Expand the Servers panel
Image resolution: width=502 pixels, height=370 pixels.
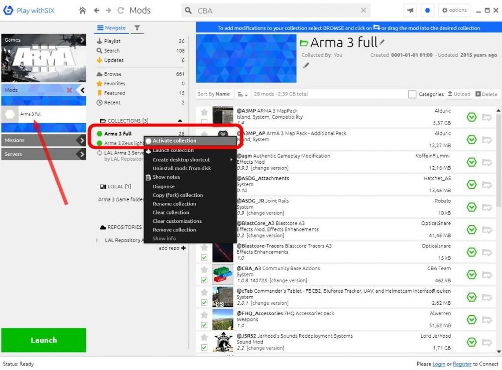44,154
